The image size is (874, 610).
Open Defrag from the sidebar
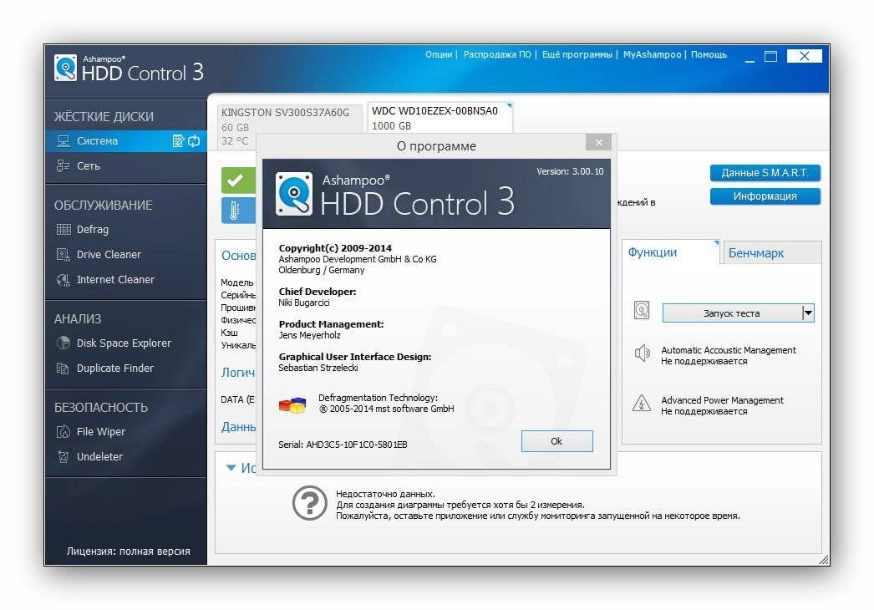[126, 229]
